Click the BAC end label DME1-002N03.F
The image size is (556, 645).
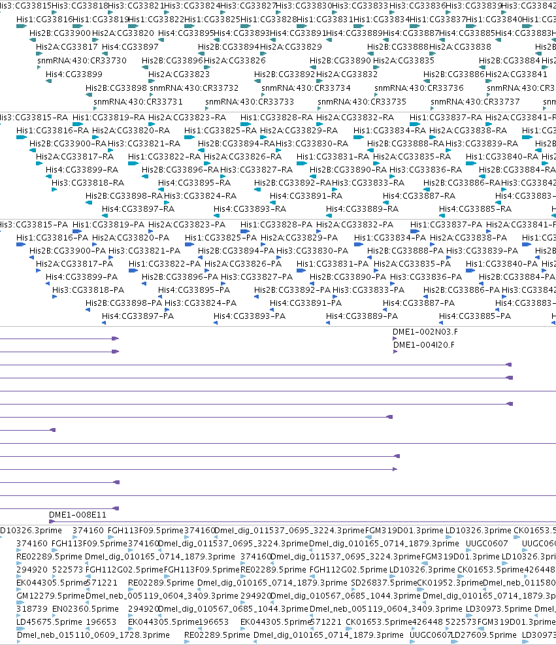coord(425,332)
